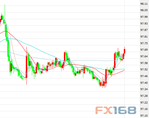Click the 98.05 price axis label
Screen dimensions: 149x118
point(144,10)
